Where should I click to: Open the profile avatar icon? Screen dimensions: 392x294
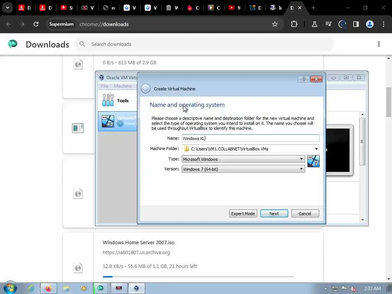(370, 24)
